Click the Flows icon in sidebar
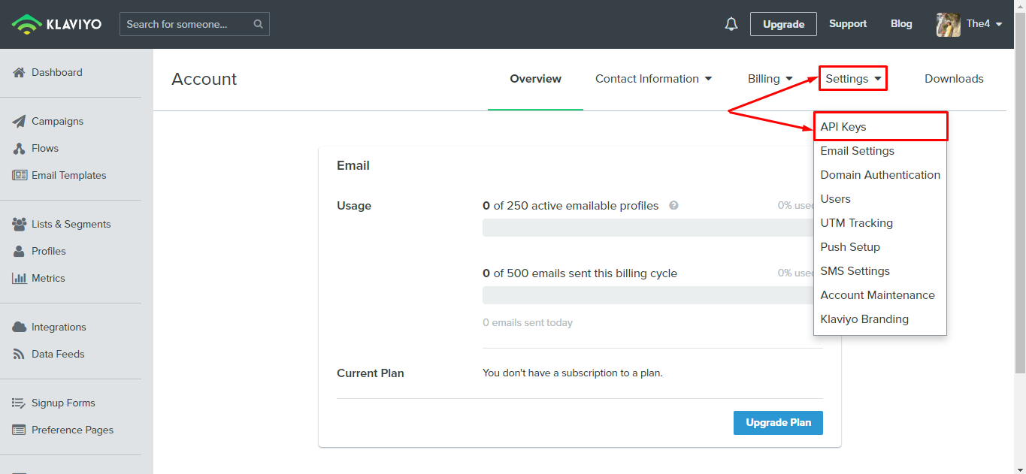The width and height of the screenshot is (1026, 474). [20, 149]
